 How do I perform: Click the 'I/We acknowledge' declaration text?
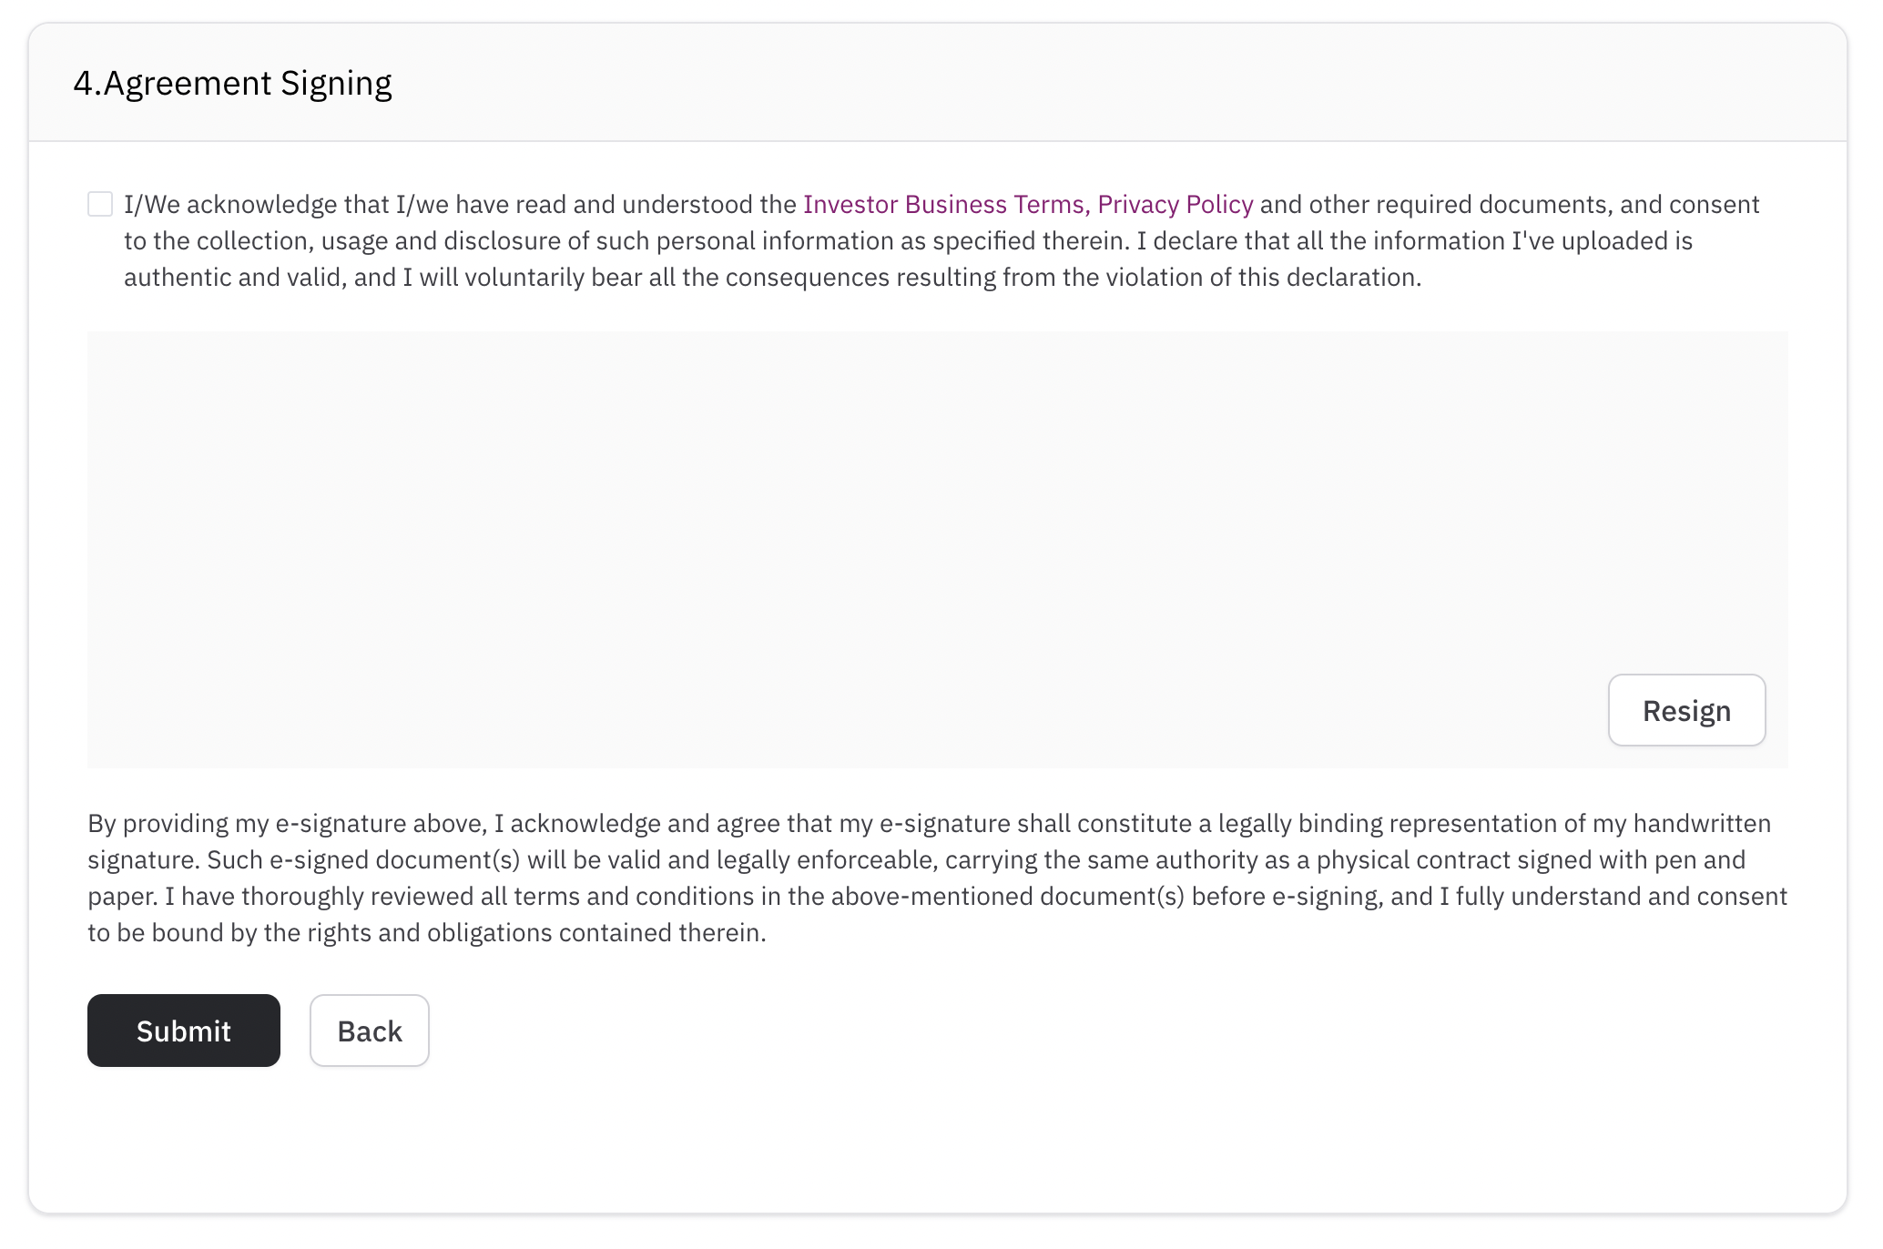(941, 240)
